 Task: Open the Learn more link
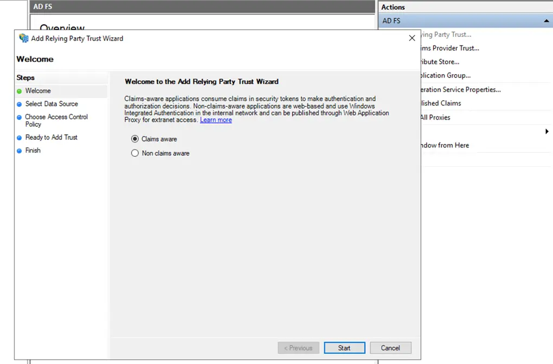tap(216, 120)
